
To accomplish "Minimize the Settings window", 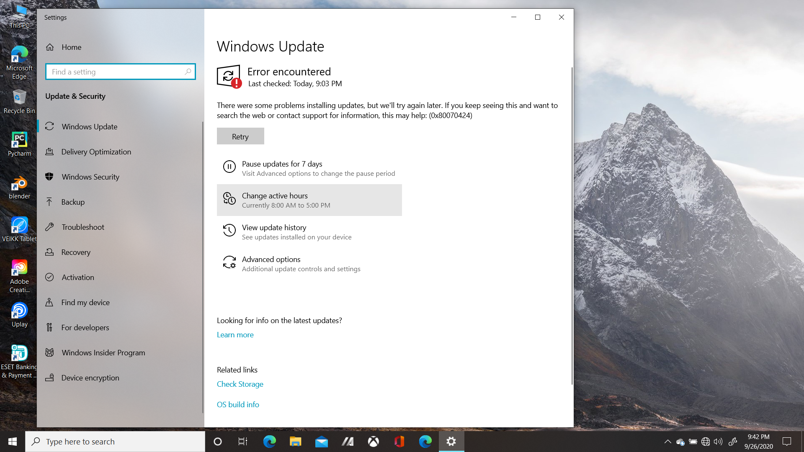I will click(x=514, y=17).
